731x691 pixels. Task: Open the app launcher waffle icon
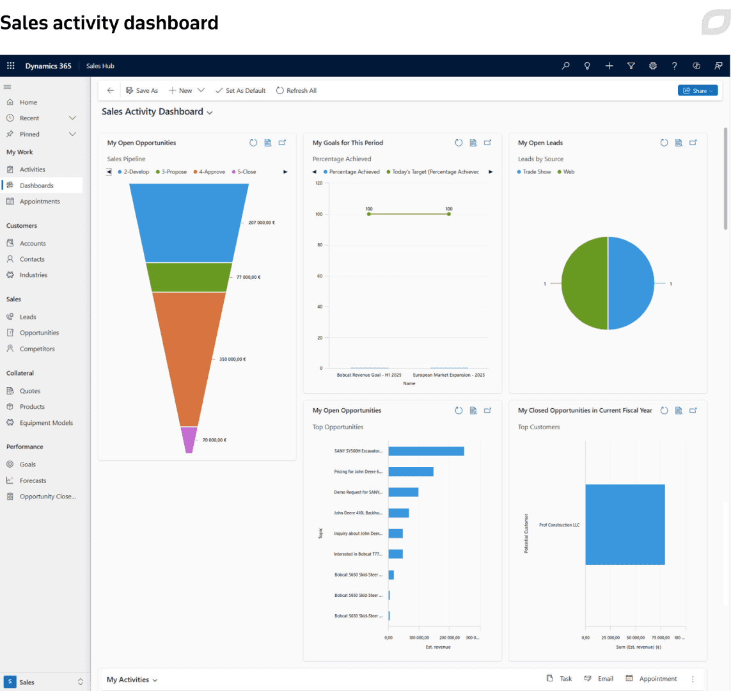click(x=11, y=66)
